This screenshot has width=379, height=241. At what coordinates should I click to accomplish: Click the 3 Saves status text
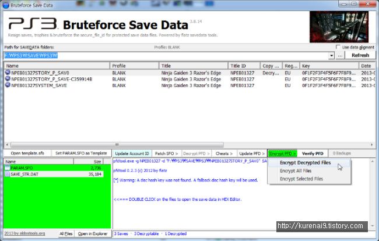(121, 233)
